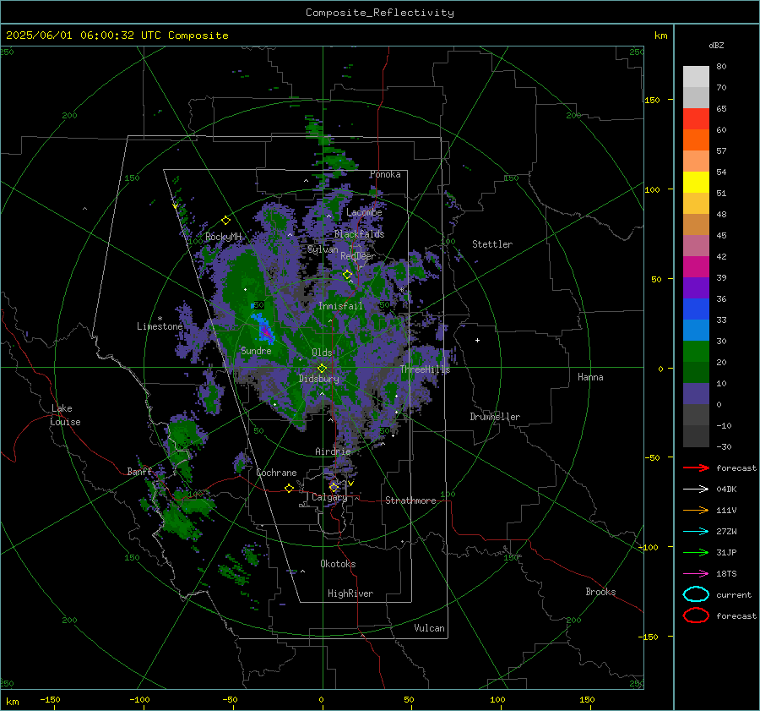This screenshot has width=760, height=711.
Task: Click the dBZ legend heading
Action: pos(716,45)
